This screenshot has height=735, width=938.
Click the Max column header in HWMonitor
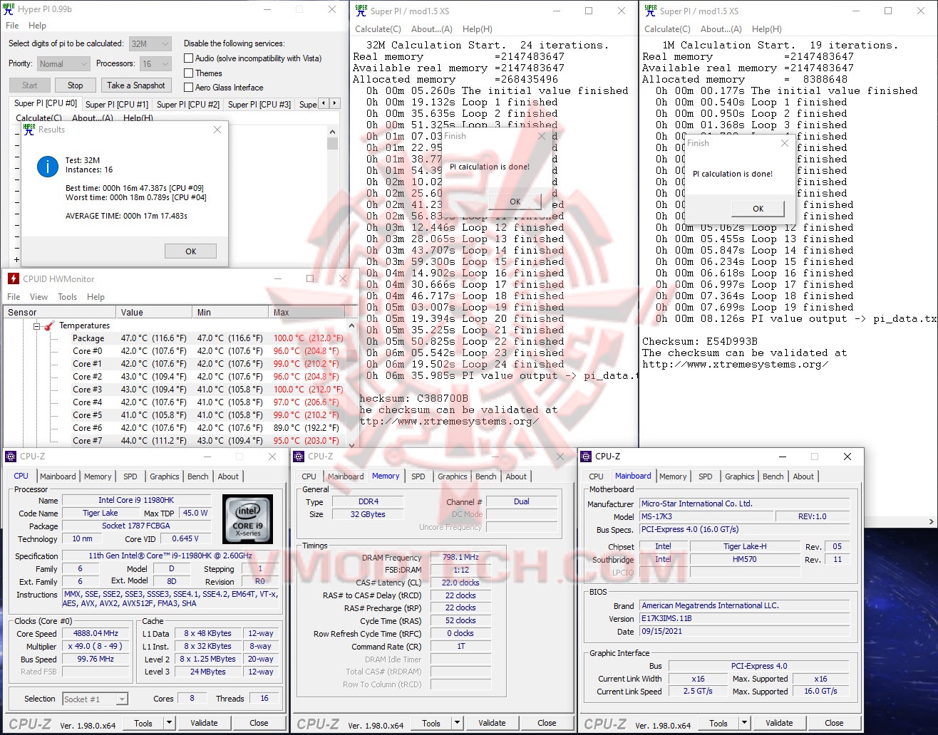pos(307,312)
